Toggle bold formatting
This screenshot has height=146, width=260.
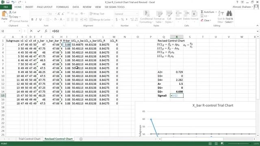[32, 19]
